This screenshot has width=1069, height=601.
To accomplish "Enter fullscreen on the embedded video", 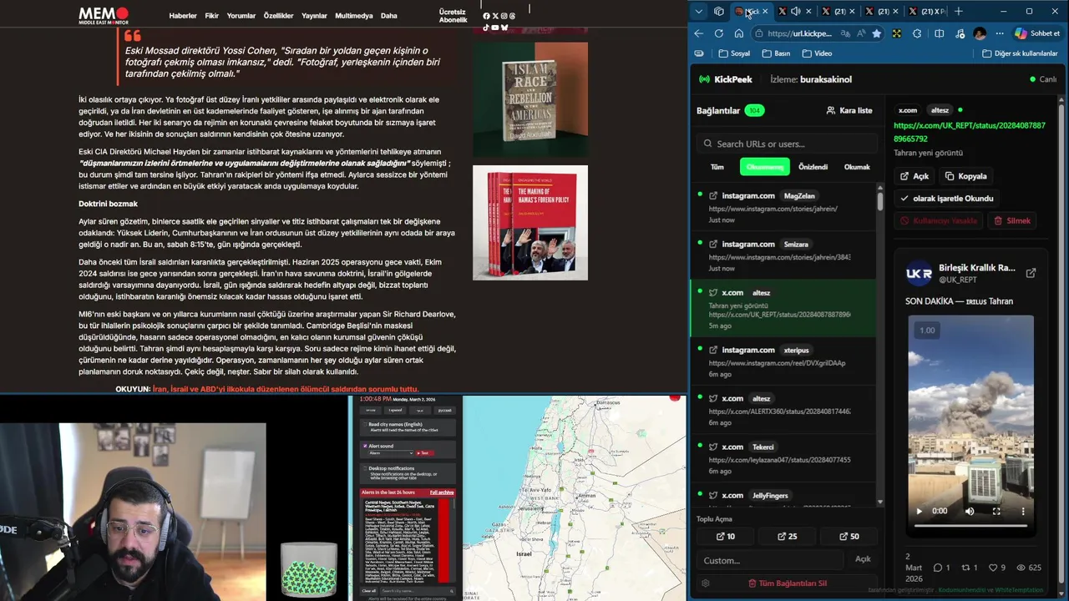I will pyautogui.click(x=996, y=511).
